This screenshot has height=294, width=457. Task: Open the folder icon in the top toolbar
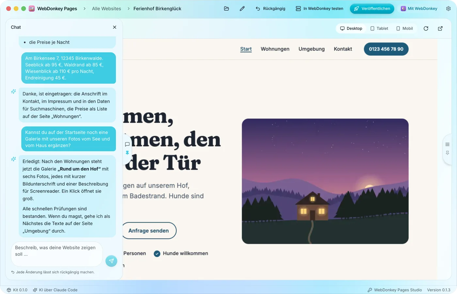pyautogui.click(x=227, y=8)
